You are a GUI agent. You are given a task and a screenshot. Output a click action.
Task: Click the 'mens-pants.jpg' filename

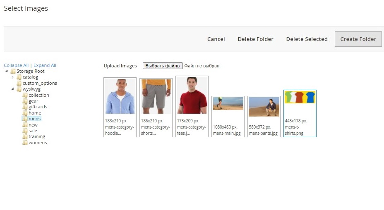[263, 134]
